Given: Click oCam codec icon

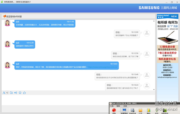Looking at the screenshot, I should (x=148, y=110).
